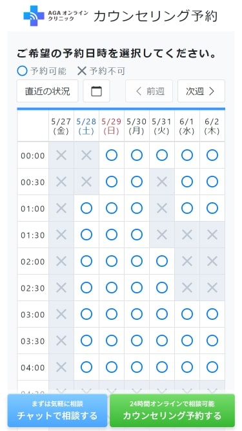
Task: Choose the 5/30 slot at 01:30
Action: [137, 235]
